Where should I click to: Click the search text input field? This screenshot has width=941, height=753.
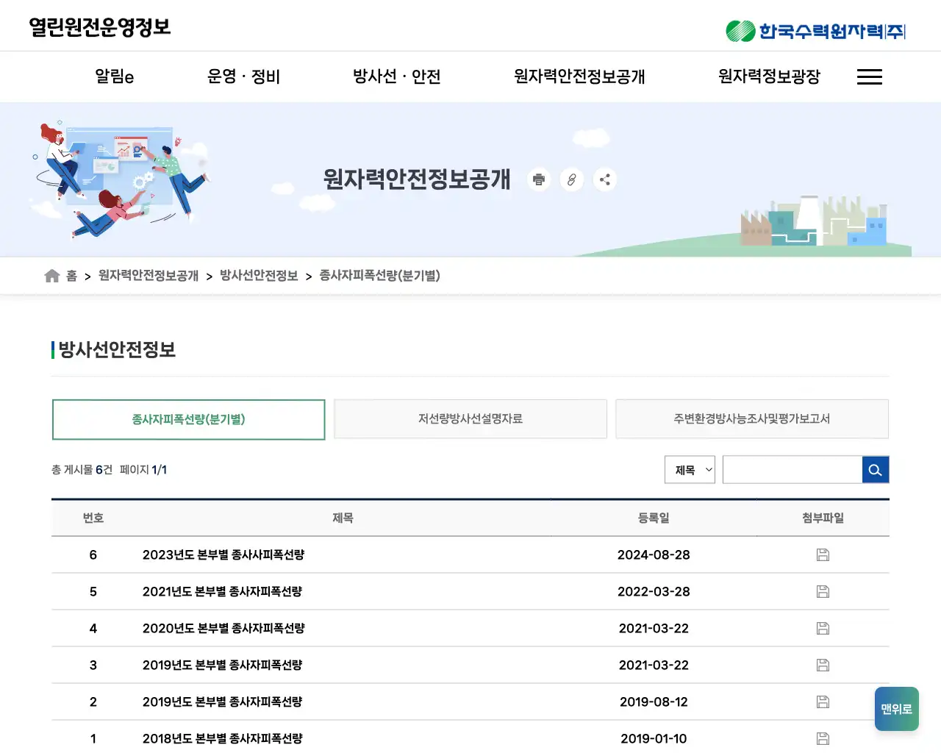[x=792, y=470]
